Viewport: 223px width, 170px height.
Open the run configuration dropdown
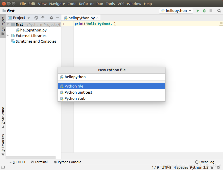pyautogui.click(x=176, y=11)
